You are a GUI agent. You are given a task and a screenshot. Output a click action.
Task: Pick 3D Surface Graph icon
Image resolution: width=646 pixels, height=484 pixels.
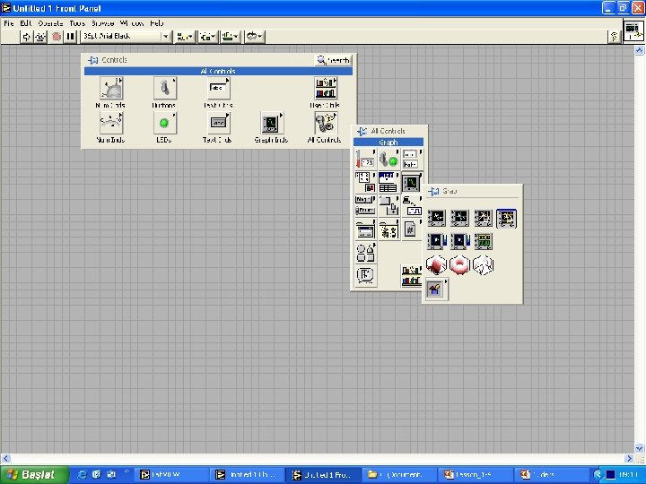pos(437,264)
